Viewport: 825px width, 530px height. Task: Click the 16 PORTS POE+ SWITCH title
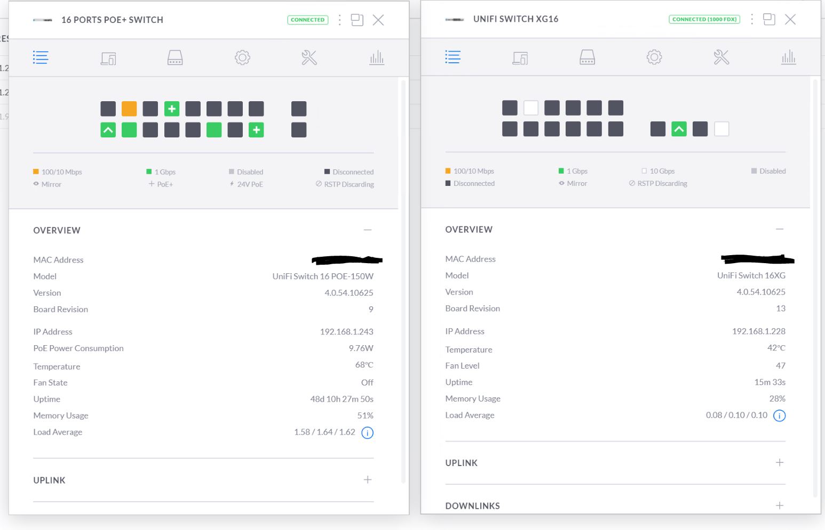(x=112, y=20)
